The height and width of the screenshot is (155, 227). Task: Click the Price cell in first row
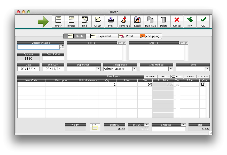[x=127, y=84]
